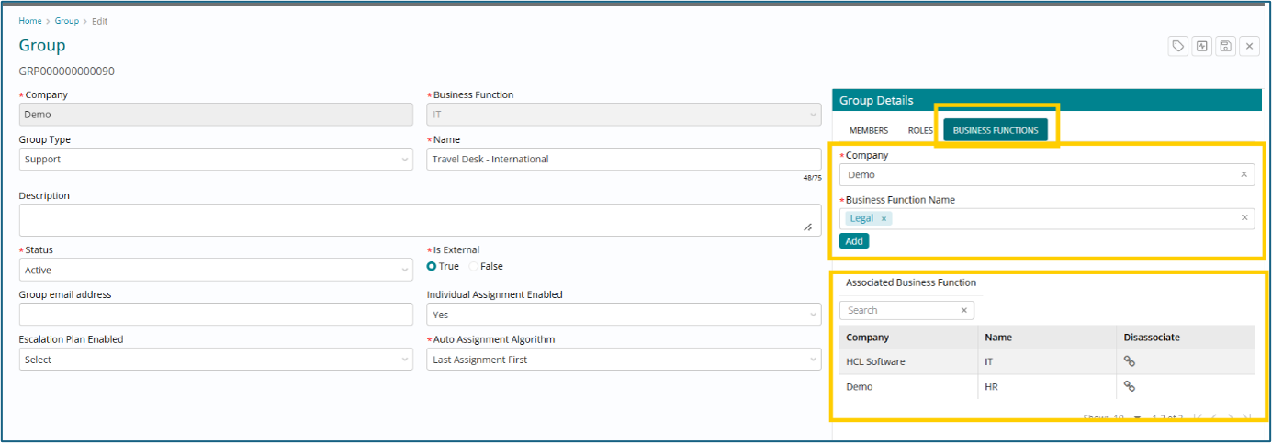The height and width of the screenshot is (443, 1272).
Task: Open the Group Type dropdown
Action: 216,160
